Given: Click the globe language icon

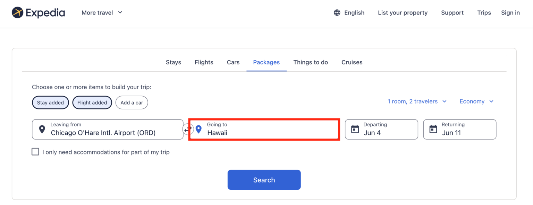Looking at the screenshot, I should (x=337, y=13).
